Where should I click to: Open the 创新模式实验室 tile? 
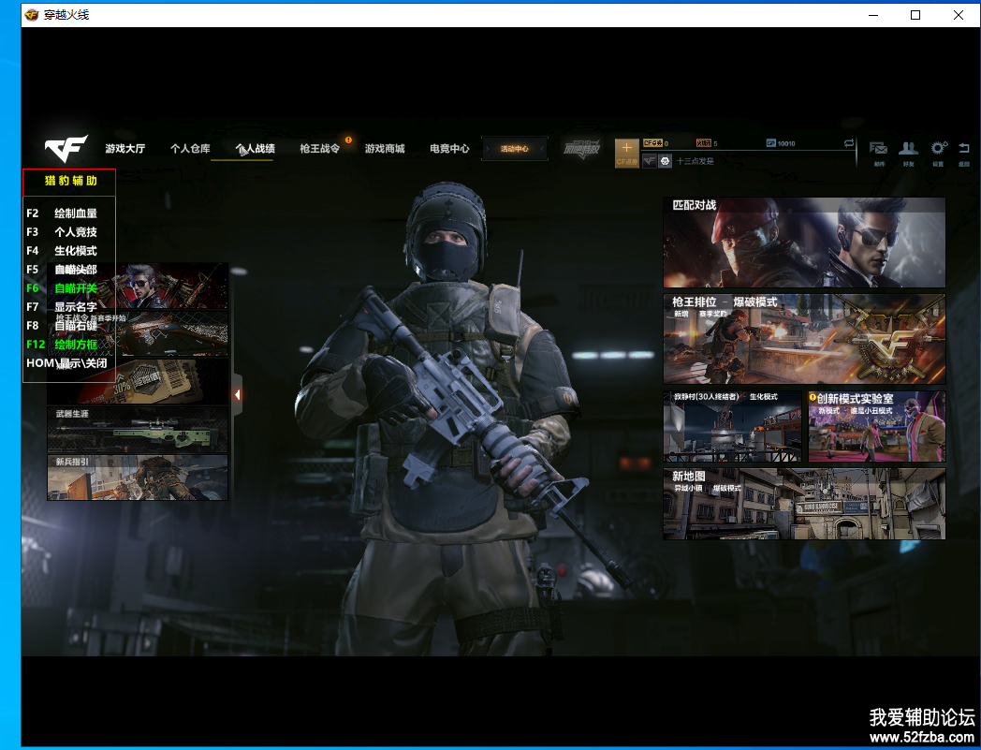tap(876, 426)
